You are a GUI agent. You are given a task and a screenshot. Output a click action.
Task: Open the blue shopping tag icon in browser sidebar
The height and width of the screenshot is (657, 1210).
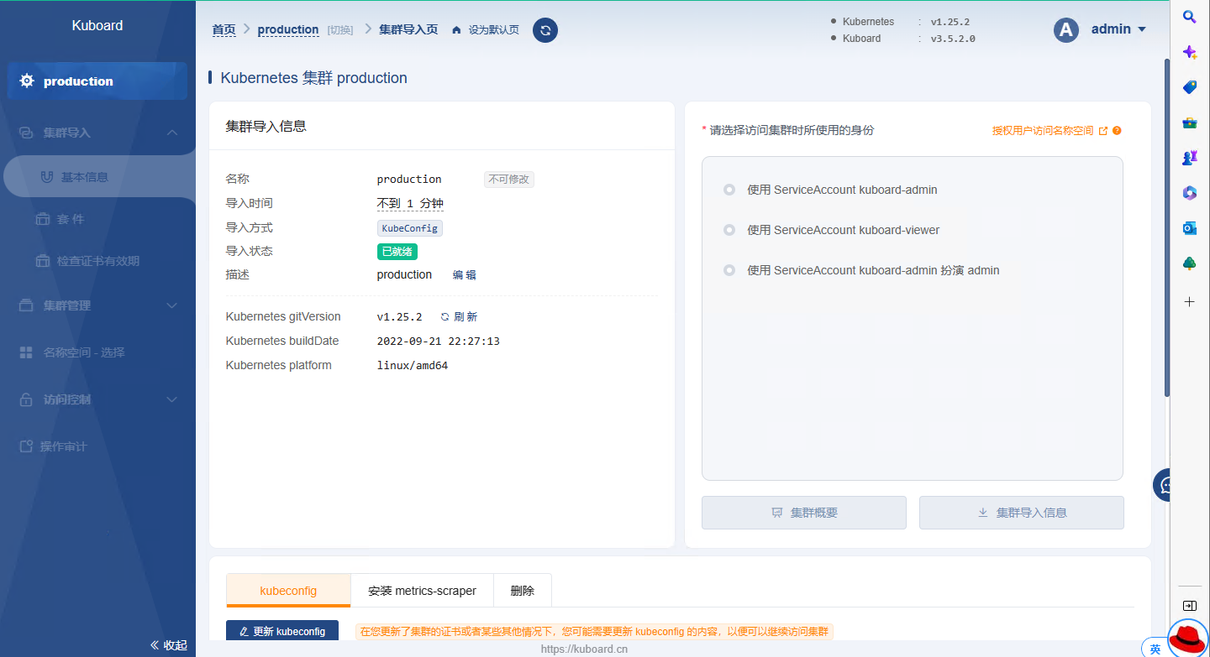pyautogui.click(x=1190, y=87)
